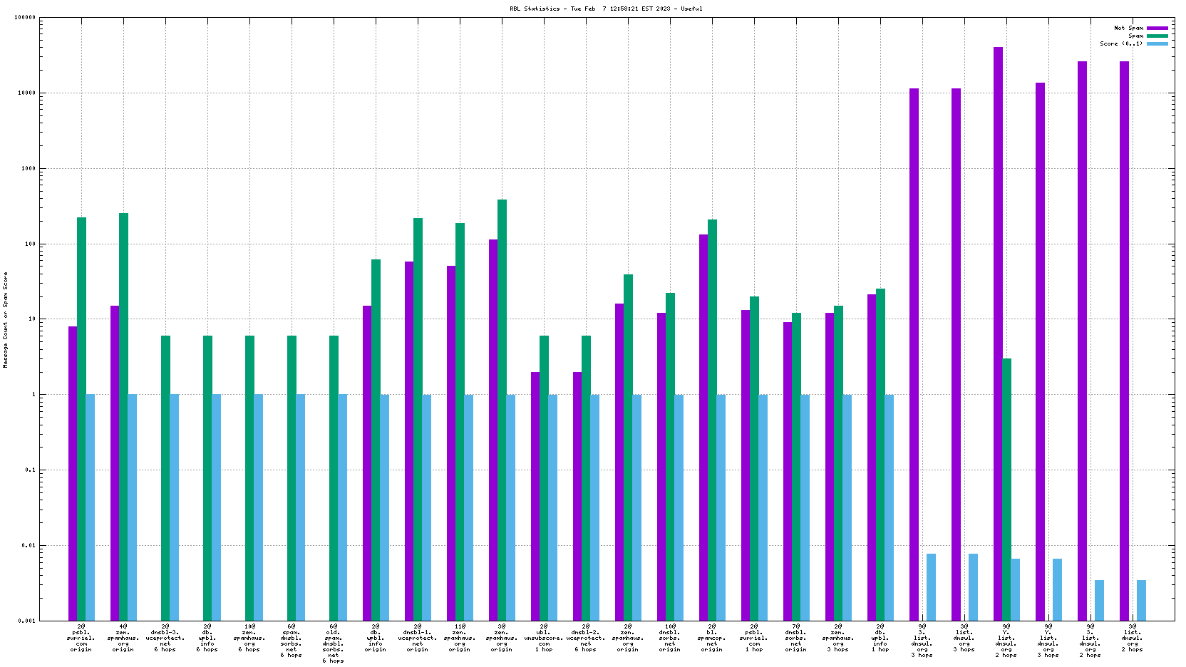Viewport: 1186px width, 667px height.
Task: Click the green Spam legend swatch
Action: pos(1157,36)
